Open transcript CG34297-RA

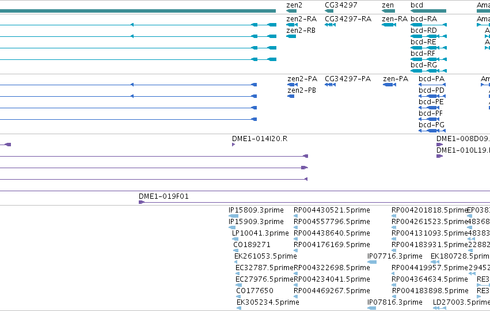tap(348, 19)
